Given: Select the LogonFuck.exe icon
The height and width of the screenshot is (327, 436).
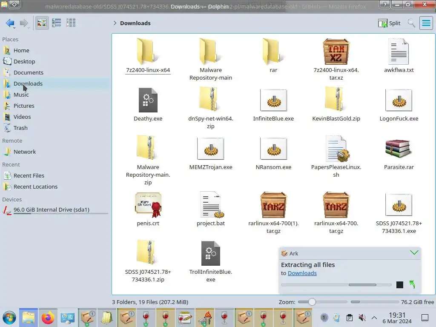Looking at the screenshot, I should click(399, 100).
